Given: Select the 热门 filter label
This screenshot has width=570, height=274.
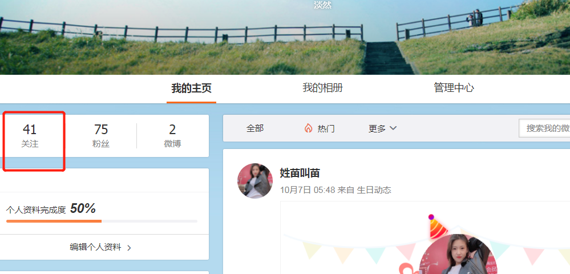Looking at the screenshot, I should point(326,128).
